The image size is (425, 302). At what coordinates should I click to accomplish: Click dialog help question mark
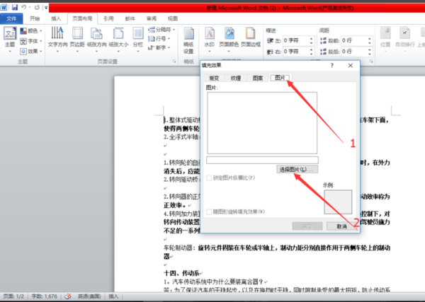click(x=332, y=66)
